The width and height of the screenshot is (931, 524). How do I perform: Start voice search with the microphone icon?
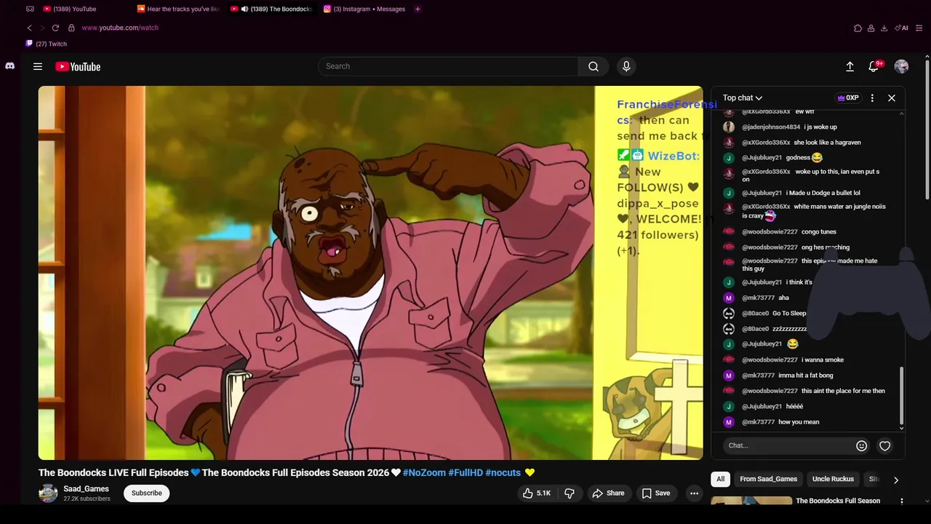[626, 66]
